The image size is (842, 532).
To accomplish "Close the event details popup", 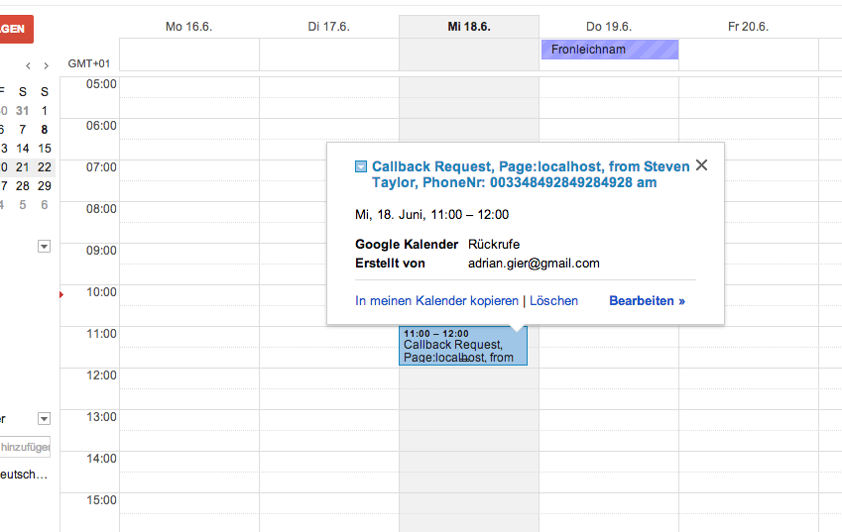I will [701, 165].
